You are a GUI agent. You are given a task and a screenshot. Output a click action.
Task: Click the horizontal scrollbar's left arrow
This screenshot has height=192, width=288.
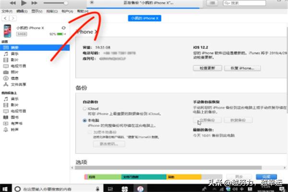coord(72,168)
